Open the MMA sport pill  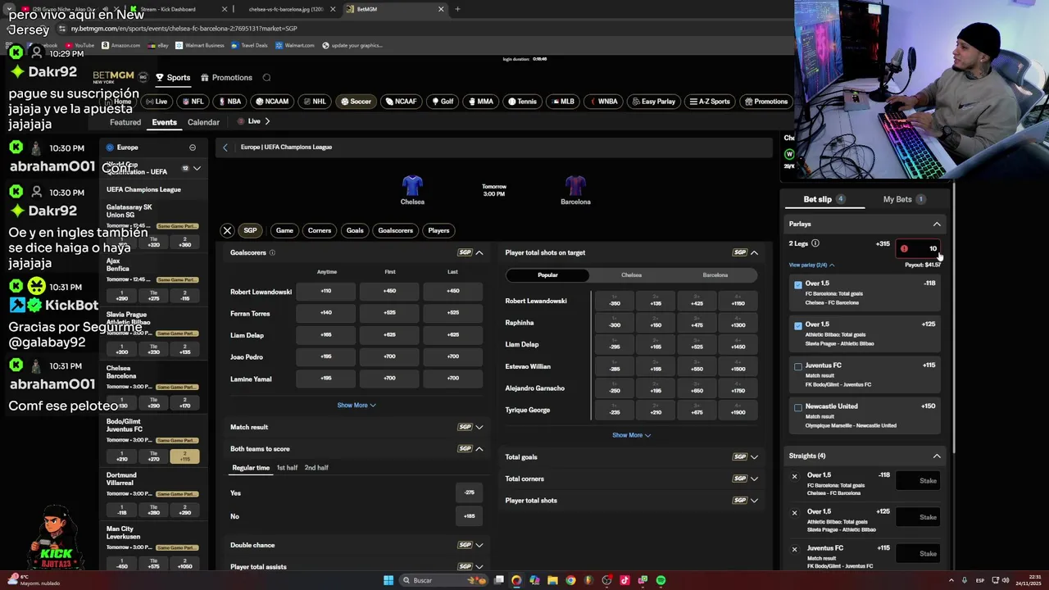(480, 102)
